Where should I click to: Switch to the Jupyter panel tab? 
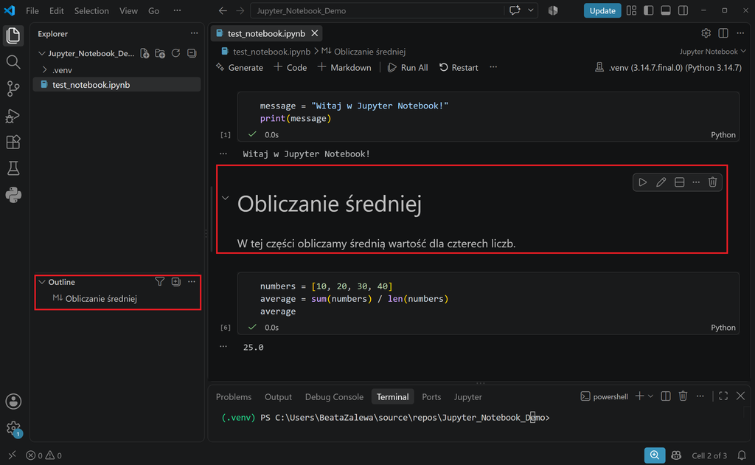click(467, 396)
